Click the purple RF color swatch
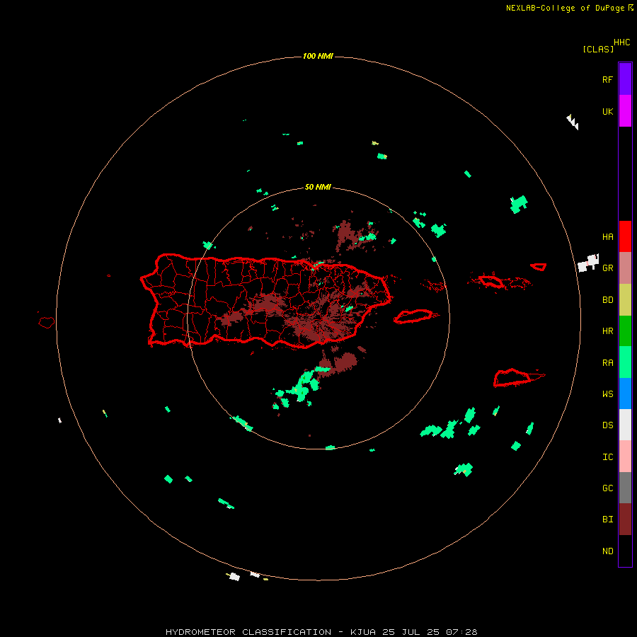 click(x=625, y=79)
